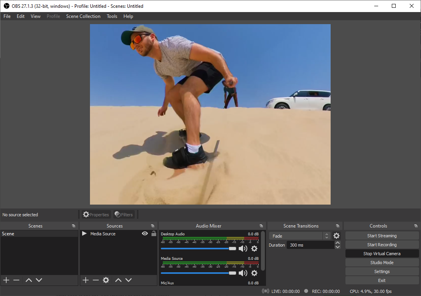Image resolution: width=421 pixels, height=296 pixels.
Task: Toggle lock on Media Source
Action: (153, 234)
